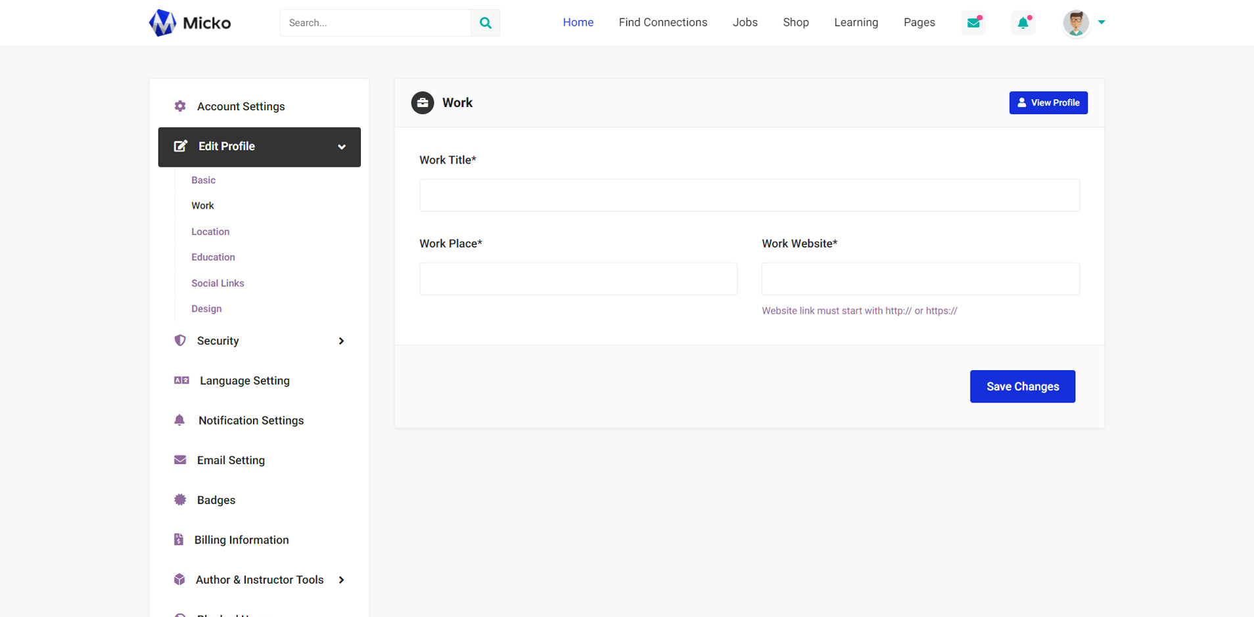This screenshot has width=1254, height=617.
Task: Expand Author & Instructor Tools arrow
Action: click(341, 580)
